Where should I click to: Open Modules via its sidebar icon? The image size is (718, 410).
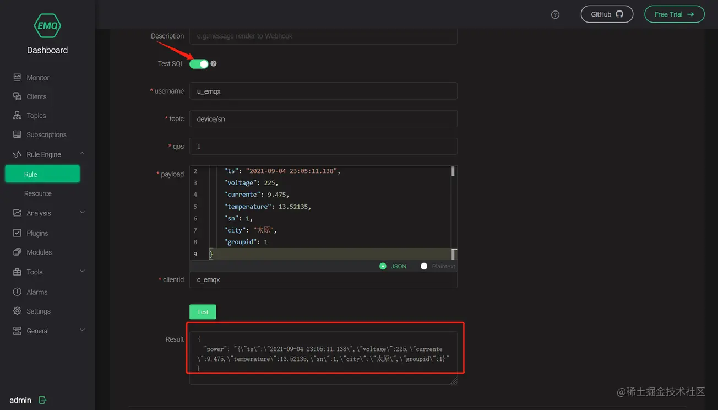pyautogui.click(x=17, y=252)
